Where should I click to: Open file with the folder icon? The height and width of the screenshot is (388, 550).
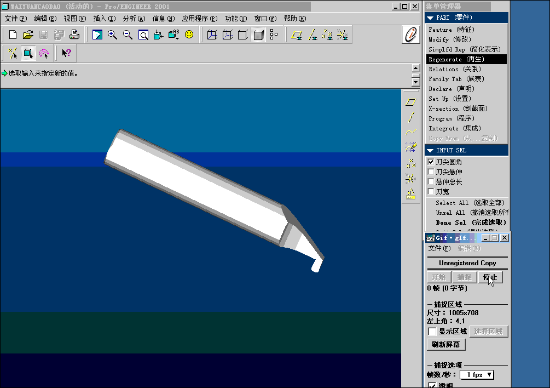click(28, 35)
